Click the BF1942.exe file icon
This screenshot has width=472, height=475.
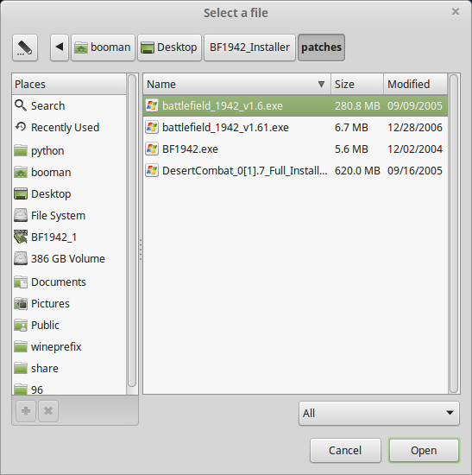152,149
